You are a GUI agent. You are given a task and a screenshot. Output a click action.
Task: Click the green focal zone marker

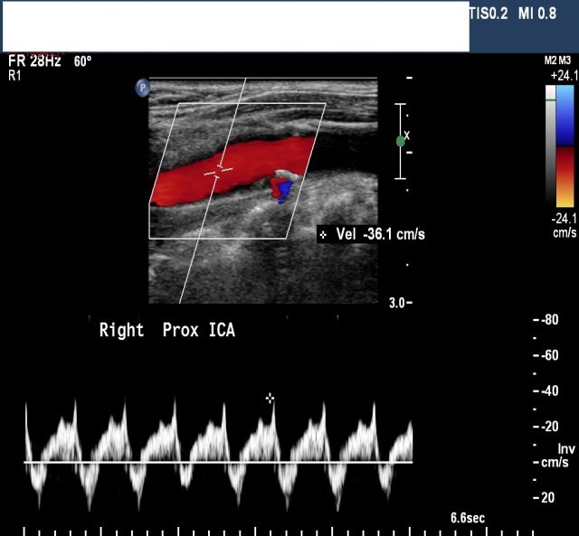point(401,141)
